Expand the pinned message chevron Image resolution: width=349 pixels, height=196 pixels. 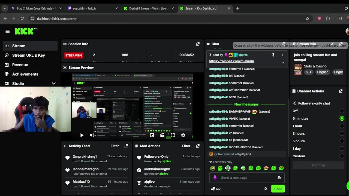point(282,62)
